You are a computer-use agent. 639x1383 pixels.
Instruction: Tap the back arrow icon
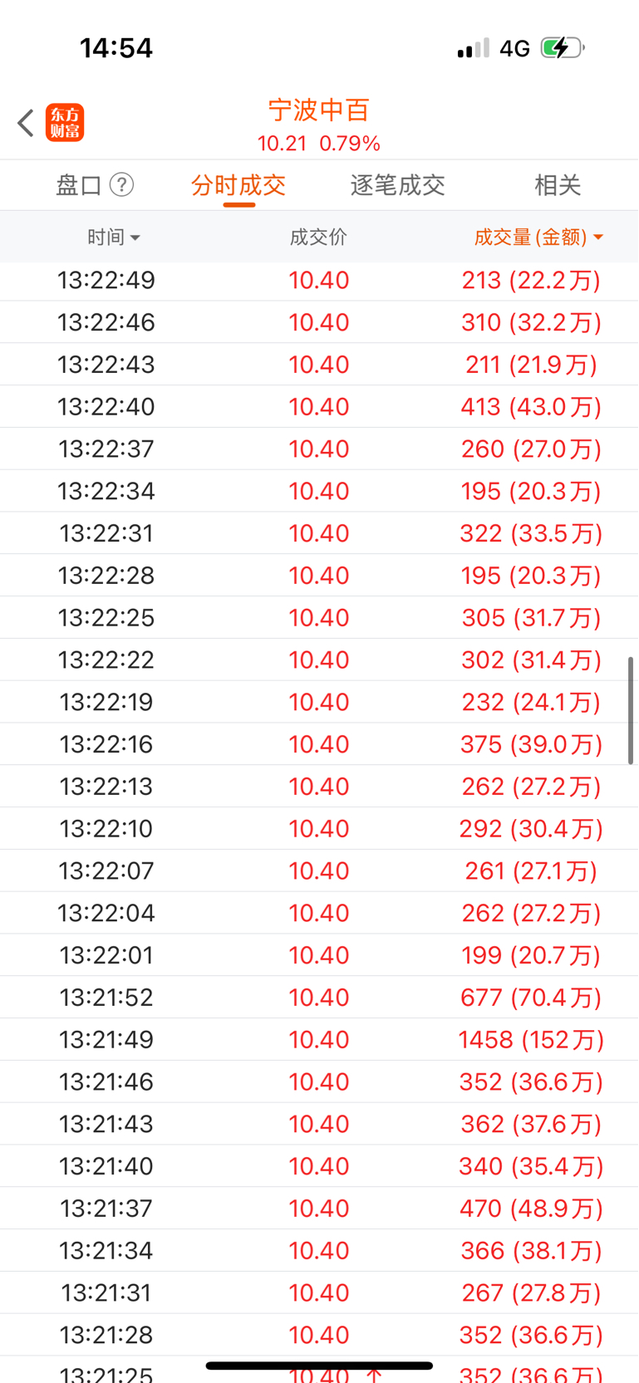(26, 123)
